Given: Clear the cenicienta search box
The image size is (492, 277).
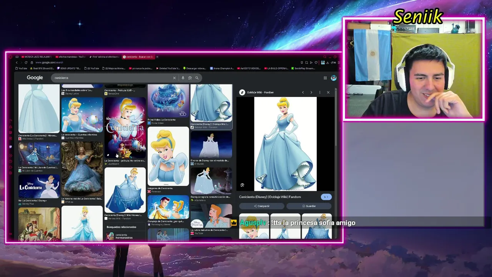Looking at the screenshot, I should (x=174, y=78).
